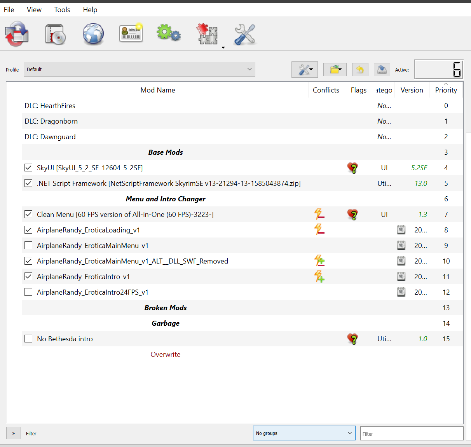471x447 pixels.
Task: Click the active mods counter display
Action: tap(439, 70)
